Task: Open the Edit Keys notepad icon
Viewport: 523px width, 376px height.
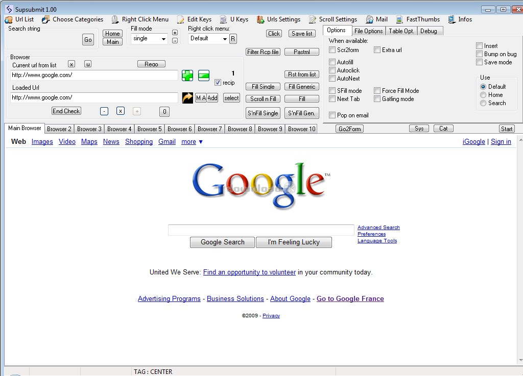Action: click(x=180, y=20)
